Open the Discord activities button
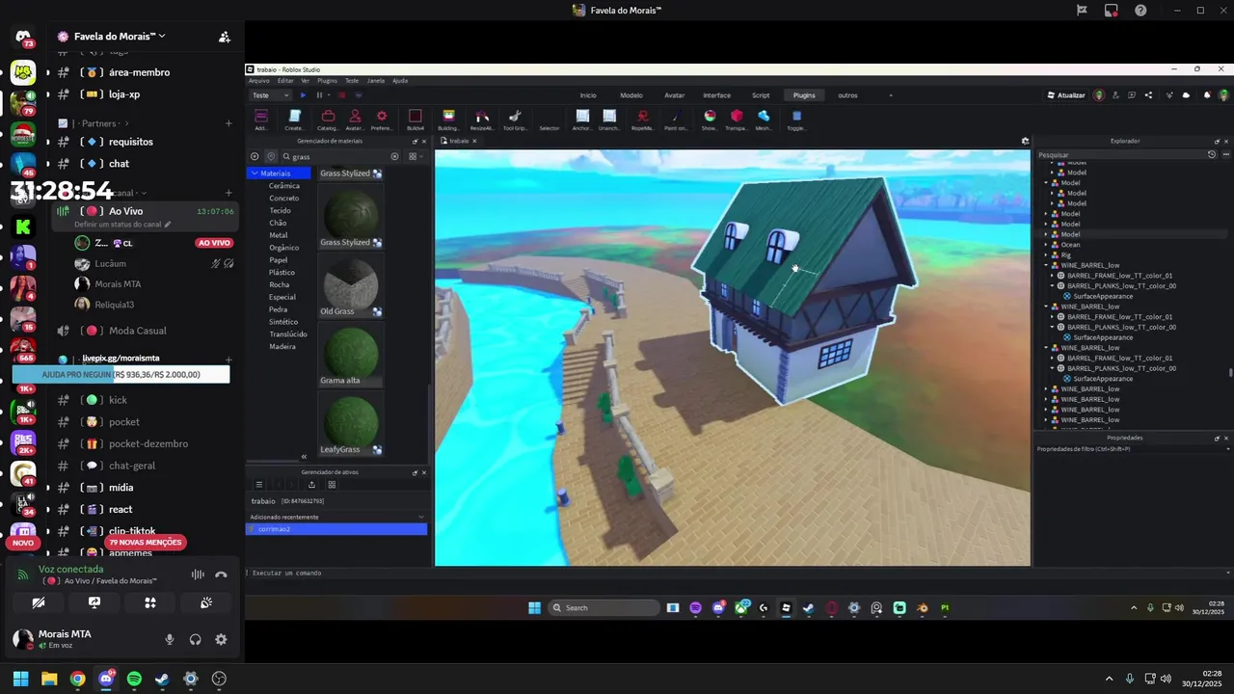The height and width of the screenshot is (694, 1234). [x=150, y=602]
